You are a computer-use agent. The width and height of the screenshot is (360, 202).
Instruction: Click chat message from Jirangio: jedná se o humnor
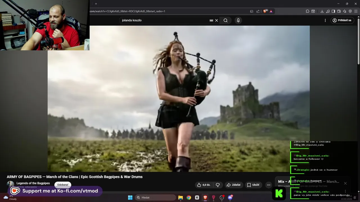(x=315, y=170)
